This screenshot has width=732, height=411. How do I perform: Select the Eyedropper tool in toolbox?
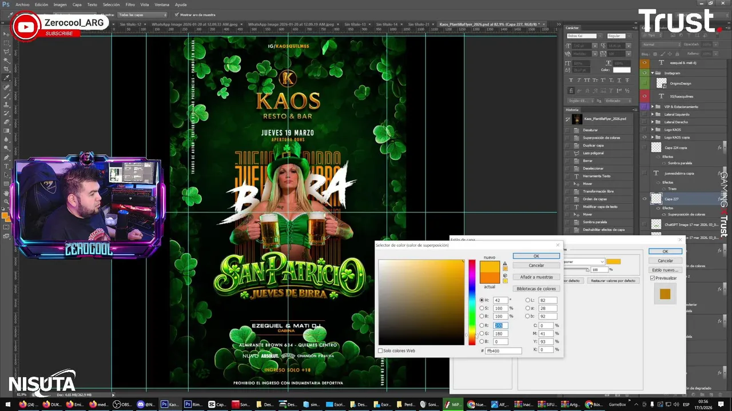pos(6,78)
